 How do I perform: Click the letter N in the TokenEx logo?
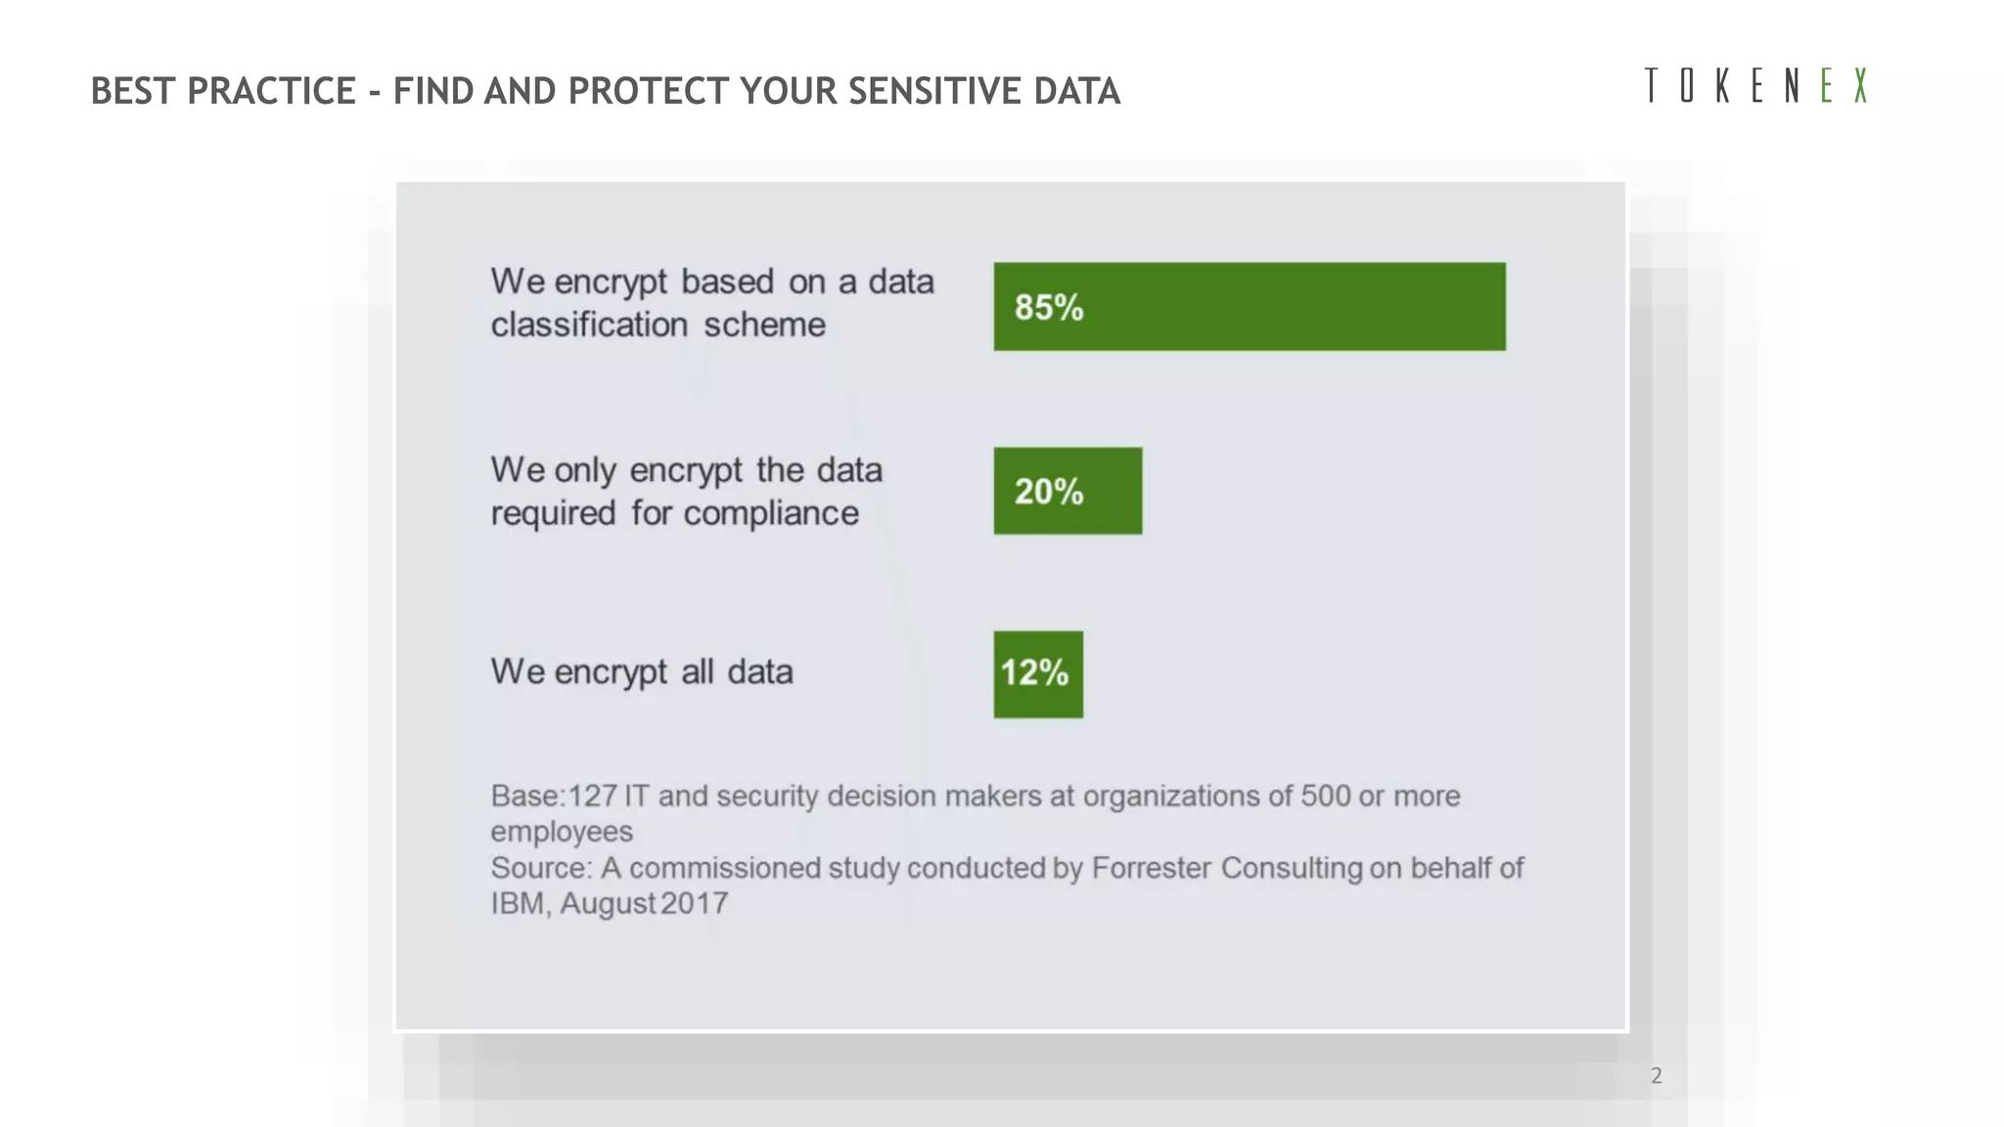tap(1792, 86)
